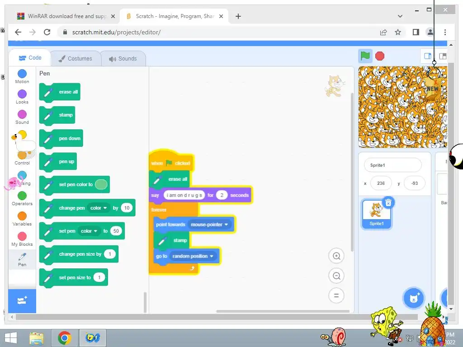Switch to the Sounds tab
This screenshot has height=347, width=463.
tap(123, 58)
